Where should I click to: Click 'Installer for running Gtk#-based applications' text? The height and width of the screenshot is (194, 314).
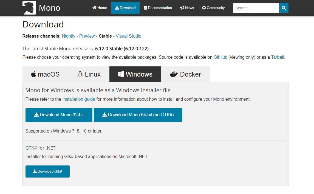(x=87, y=156)
